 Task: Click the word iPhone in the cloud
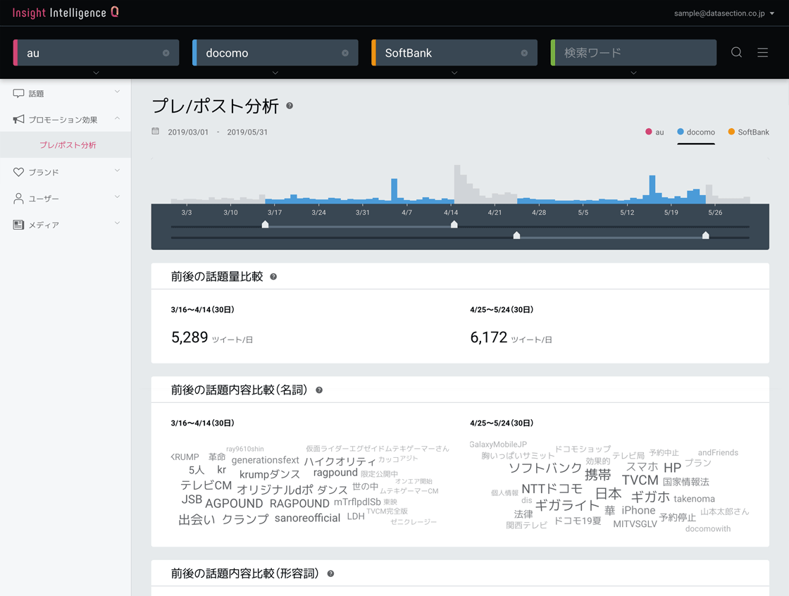click(638, 511)
